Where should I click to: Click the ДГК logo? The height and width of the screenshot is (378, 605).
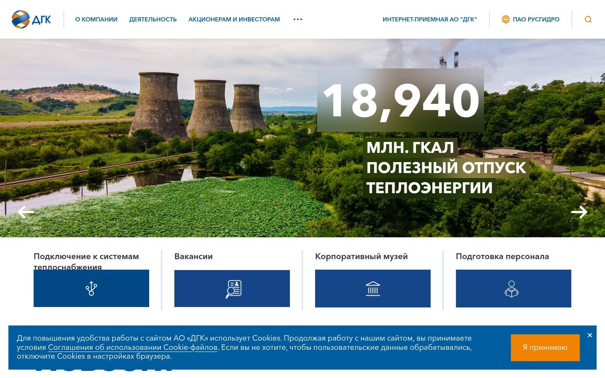32,19
